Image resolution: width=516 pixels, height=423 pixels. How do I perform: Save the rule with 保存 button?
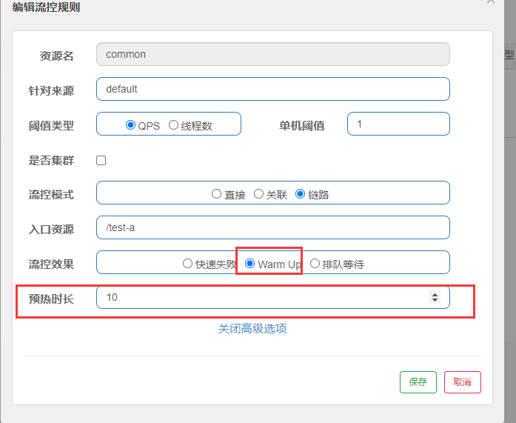(418, 382)
